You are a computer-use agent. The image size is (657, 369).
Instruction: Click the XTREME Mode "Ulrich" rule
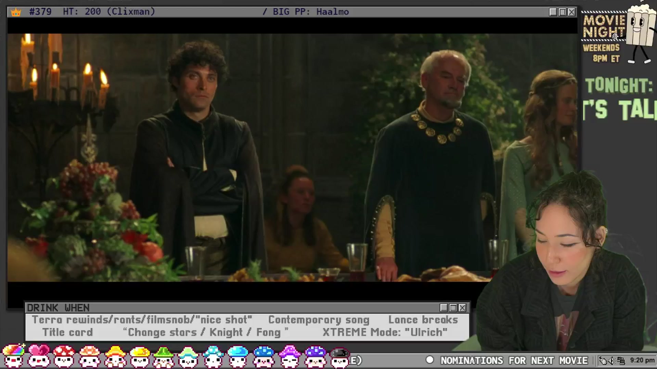(385, 332)
